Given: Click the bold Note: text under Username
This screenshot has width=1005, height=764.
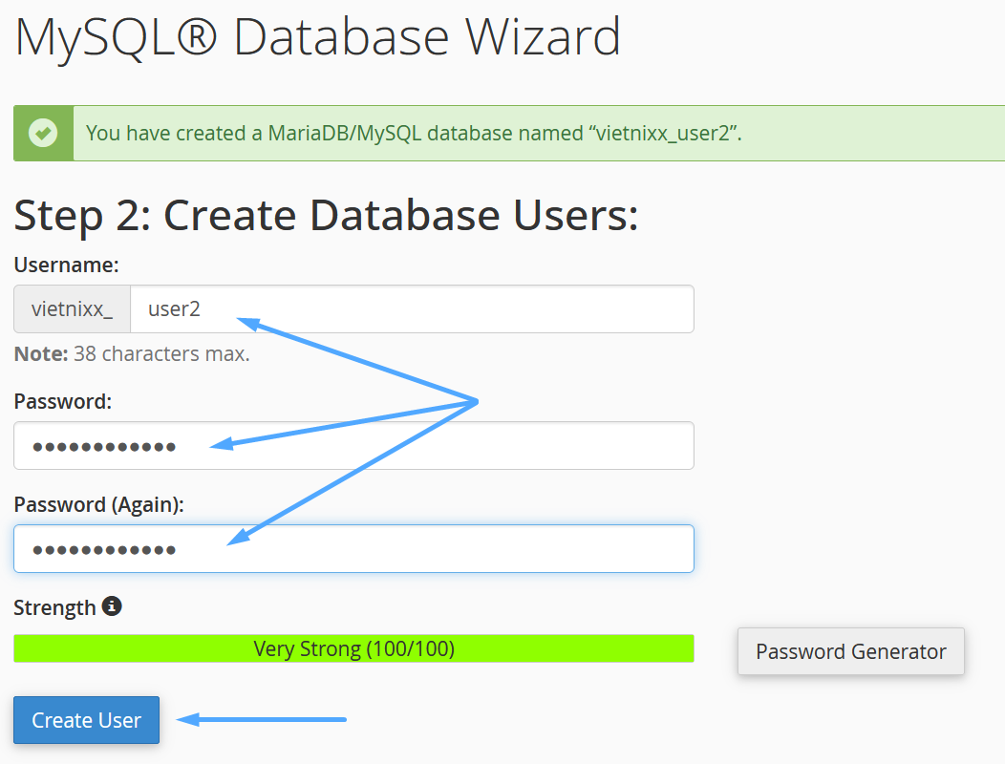Looking at the screenshot, I should (41, 354).
